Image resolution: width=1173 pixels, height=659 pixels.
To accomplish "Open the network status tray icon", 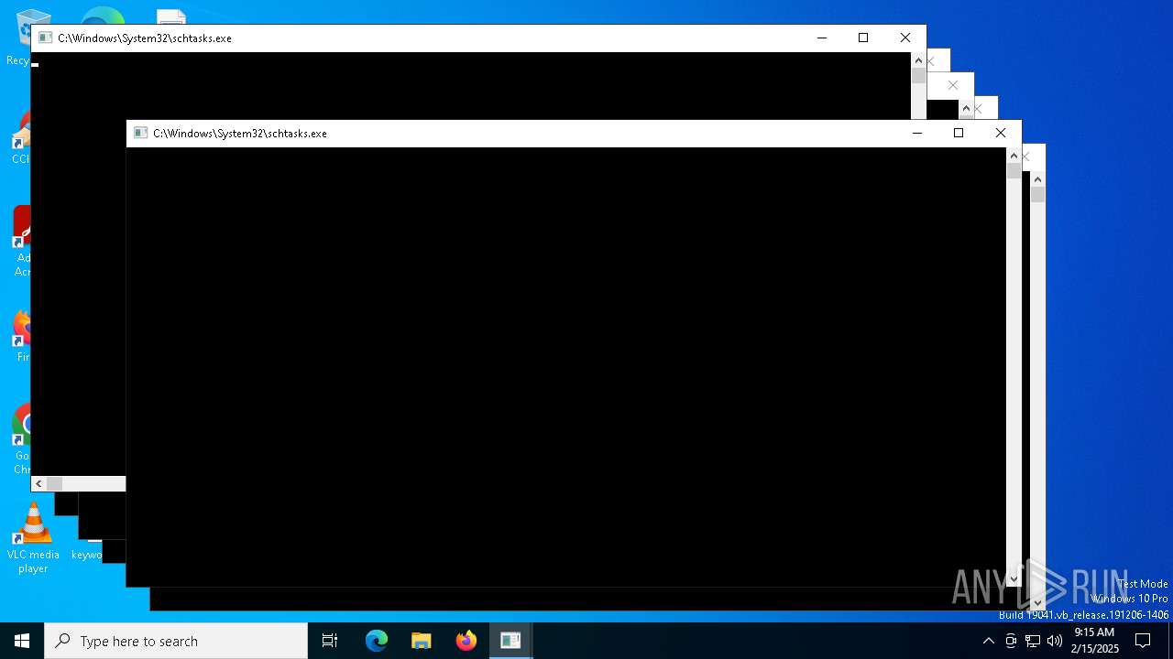I will pyautogui.click(x=1033, y=641).
